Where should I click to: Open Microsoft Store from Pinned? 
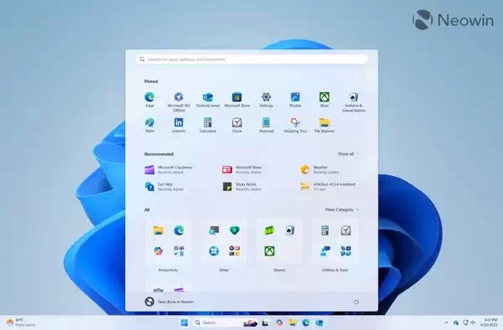coord(237,100)
